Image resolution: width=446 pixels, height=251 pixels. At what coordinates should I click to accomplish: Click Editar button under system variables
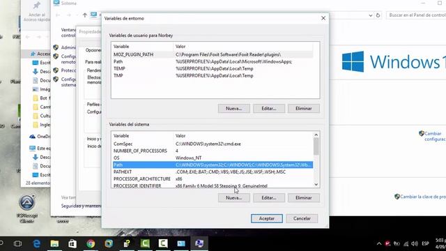click(x=269, y=198)
